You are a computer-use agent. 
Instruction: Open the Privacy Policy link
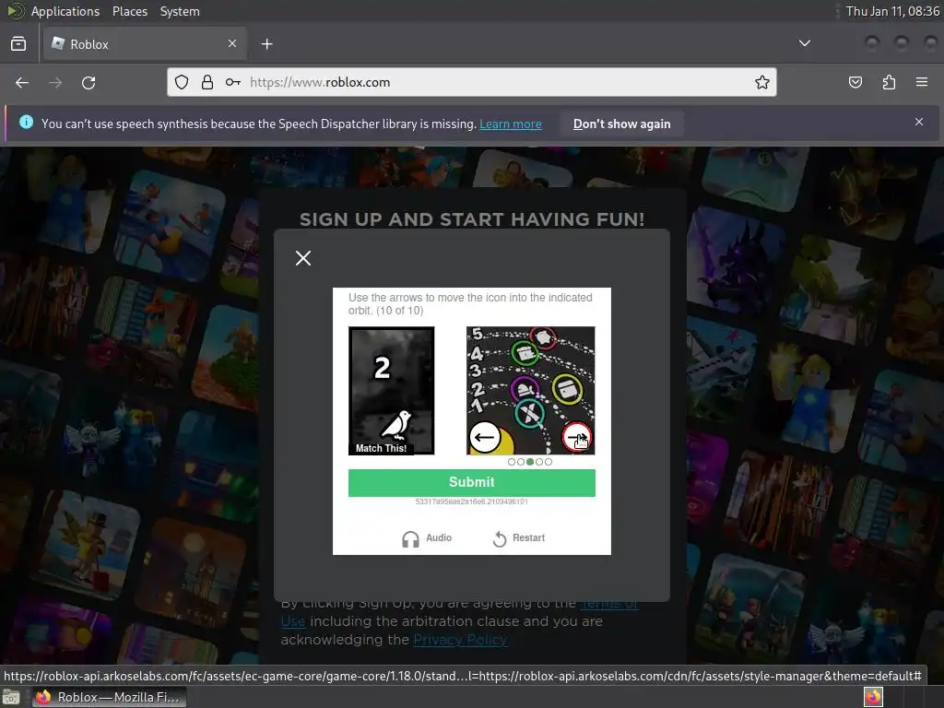point(460,640)
